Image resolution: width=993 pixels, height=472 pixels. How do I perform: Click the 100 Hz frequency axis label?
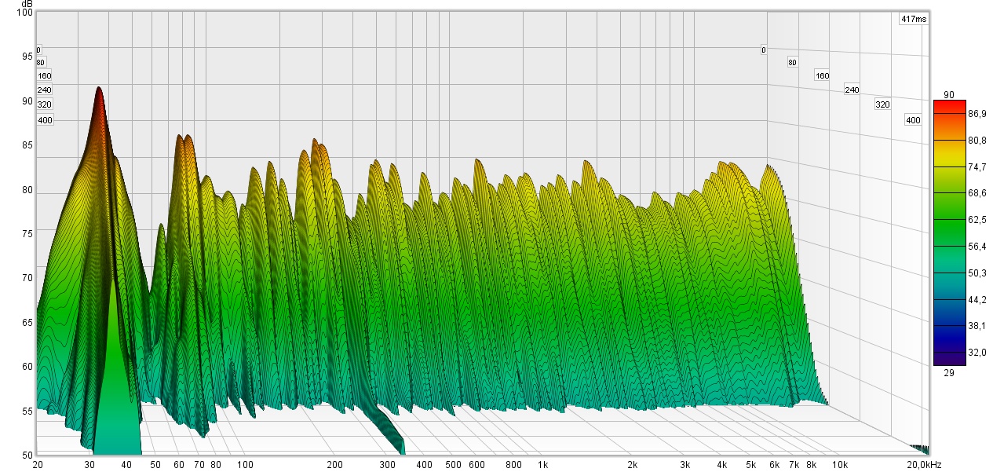(246, 465)
